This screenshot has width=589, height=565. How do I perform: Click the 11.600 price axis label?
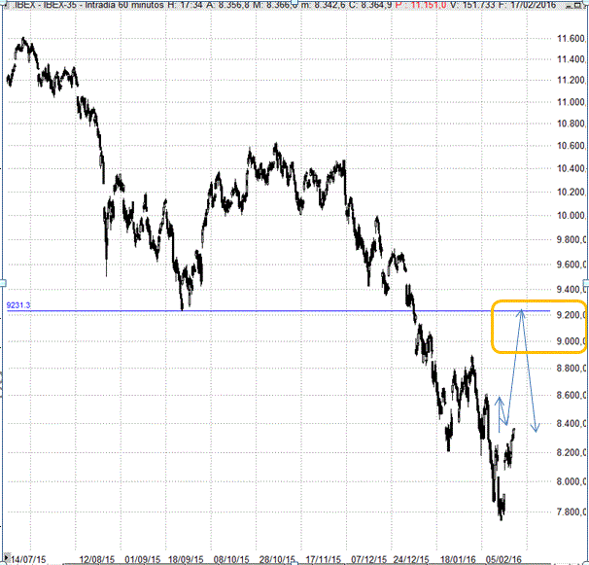tap(571, 38)
